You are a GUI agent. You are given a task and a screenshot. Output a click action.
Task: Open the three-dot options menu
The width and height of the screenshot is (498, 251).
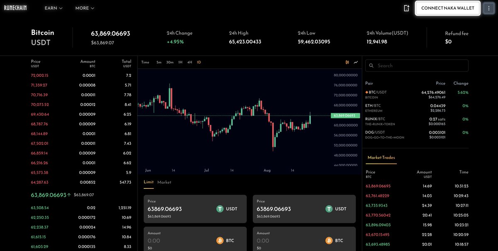coord(489,8)
